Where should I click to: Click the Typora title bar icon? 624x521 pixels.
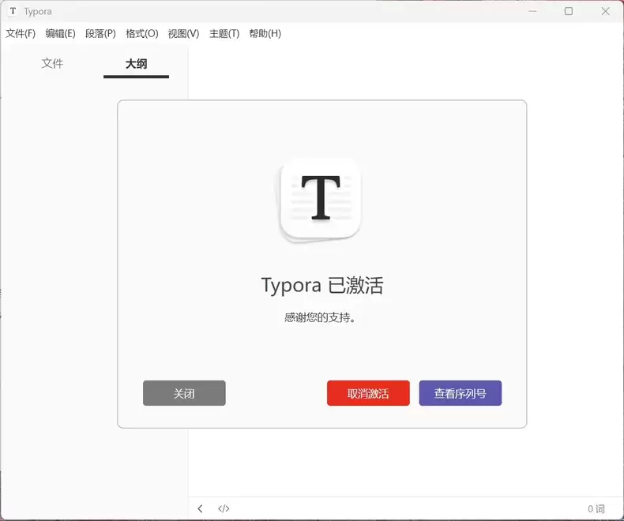[x=13, y=11]
